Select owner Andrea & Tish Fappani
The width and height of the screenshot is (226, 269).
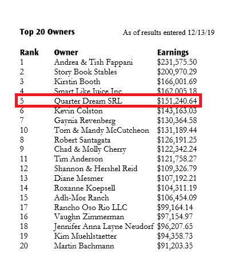coord(93,62)
